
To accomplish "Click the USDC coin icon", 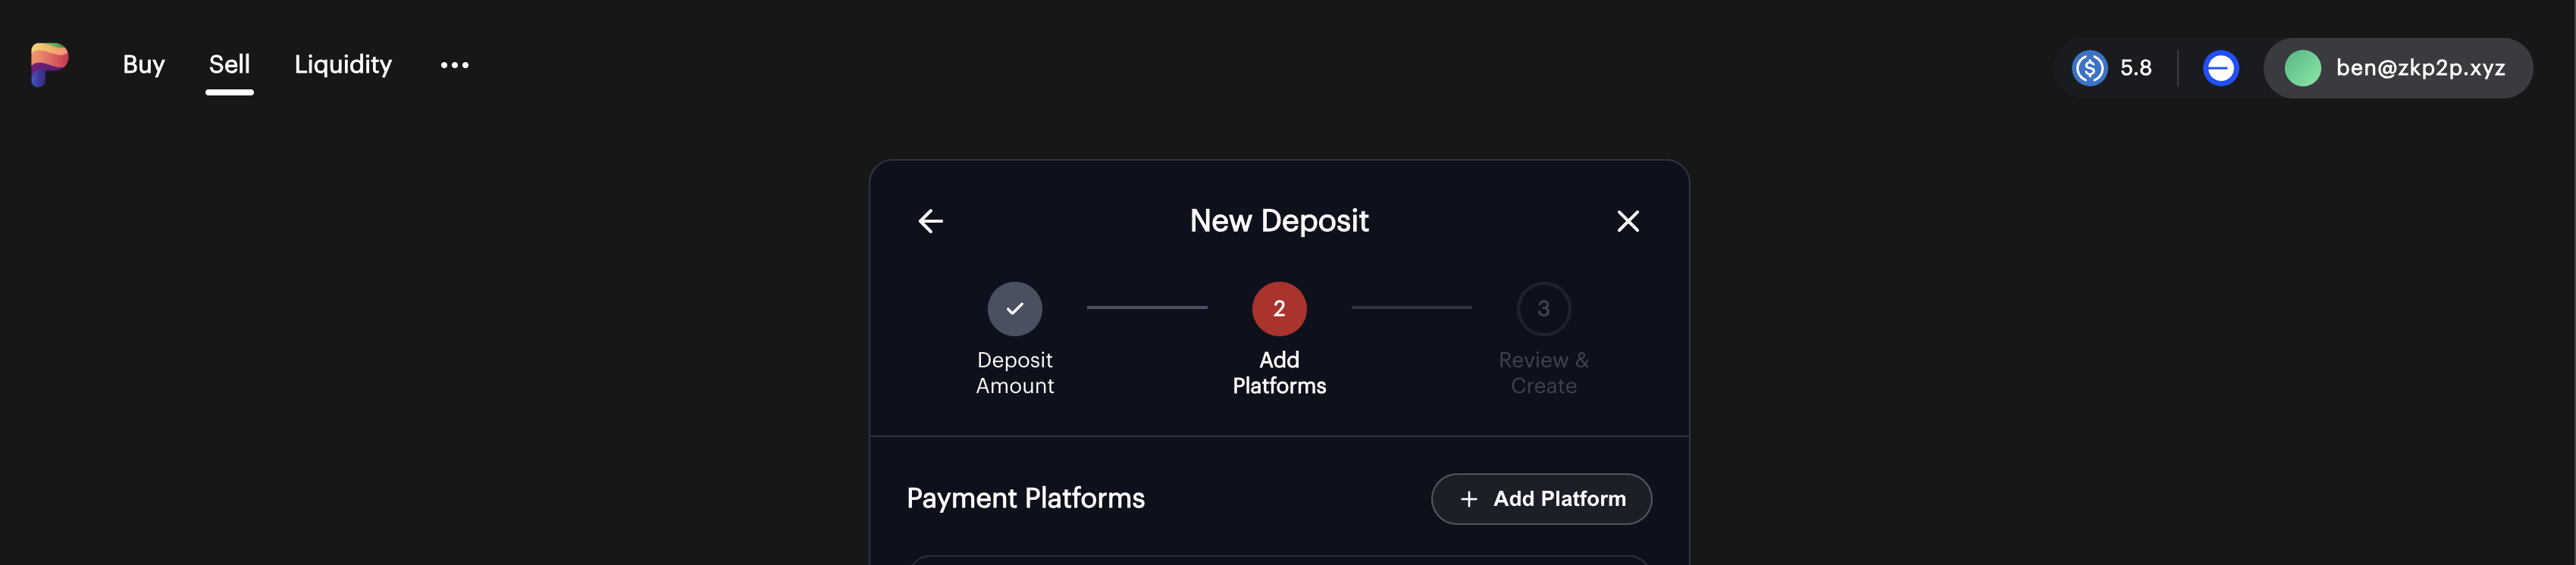I will [2089, 68].
